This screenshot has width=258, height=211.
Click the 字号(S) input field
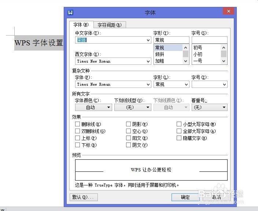[210, 40]
